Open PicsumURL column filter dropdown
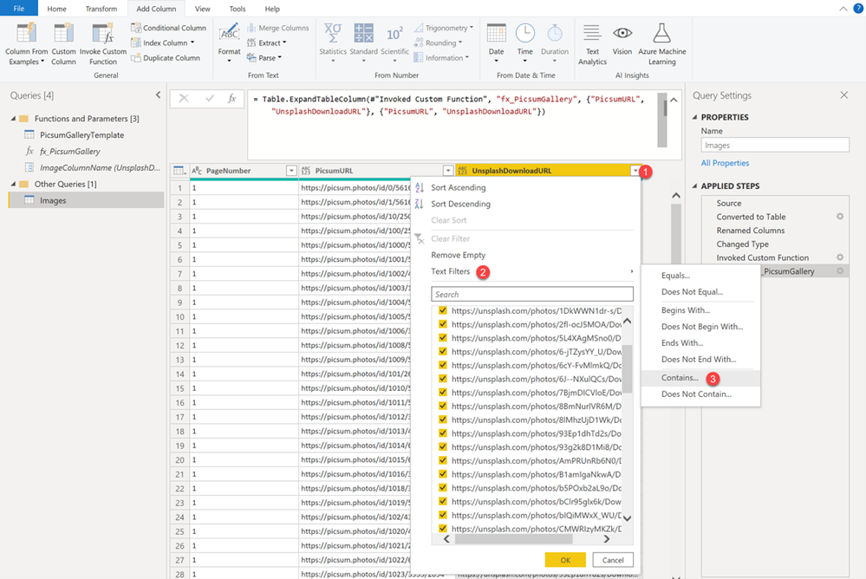866x579 pixels. (x=448, y=171)
